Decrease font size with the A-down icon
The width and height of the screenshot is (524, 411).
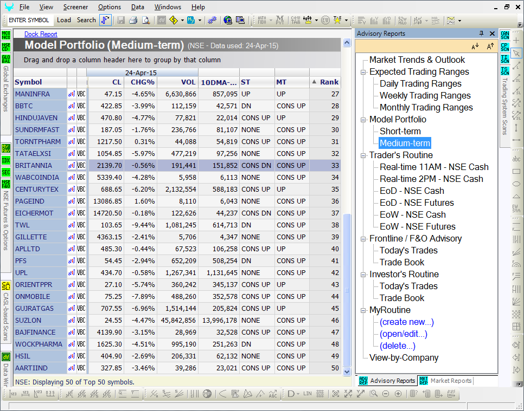coord(475,47)
